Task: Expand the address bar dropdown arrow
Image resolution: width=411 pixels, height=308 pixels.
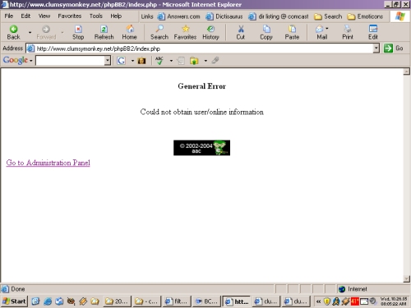Action: (x=376, y=48)
